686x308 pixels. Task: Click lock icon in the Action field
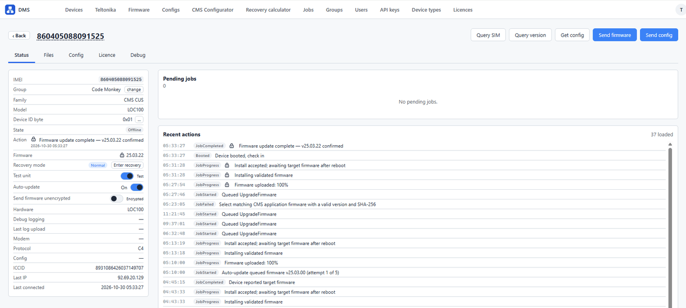click(34, 139)
